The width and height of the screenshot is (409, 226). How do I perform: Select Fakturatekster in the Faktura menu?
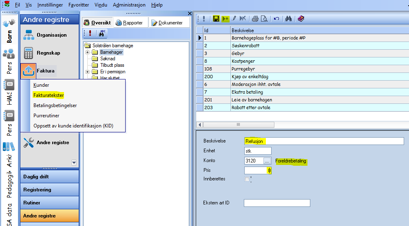(49, 95)
